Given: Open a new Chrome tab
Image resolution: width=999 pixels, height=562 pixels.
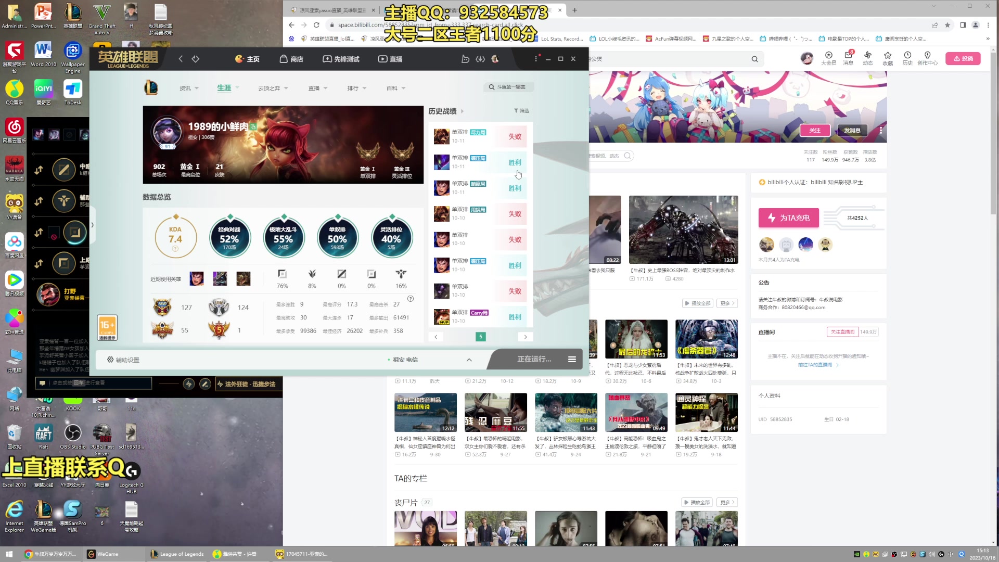Looking at the screenshot, I should click(574, 10).
